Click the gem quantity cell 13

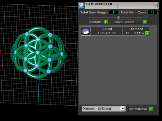(127, 33)
